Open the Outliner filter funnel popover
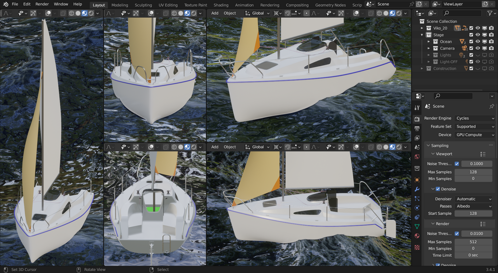This screenshot has width=498, height=273. (491, 13)
